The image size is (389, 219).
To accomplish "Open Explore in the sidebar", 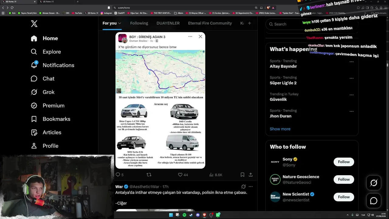I will click(x=46, y=52).
